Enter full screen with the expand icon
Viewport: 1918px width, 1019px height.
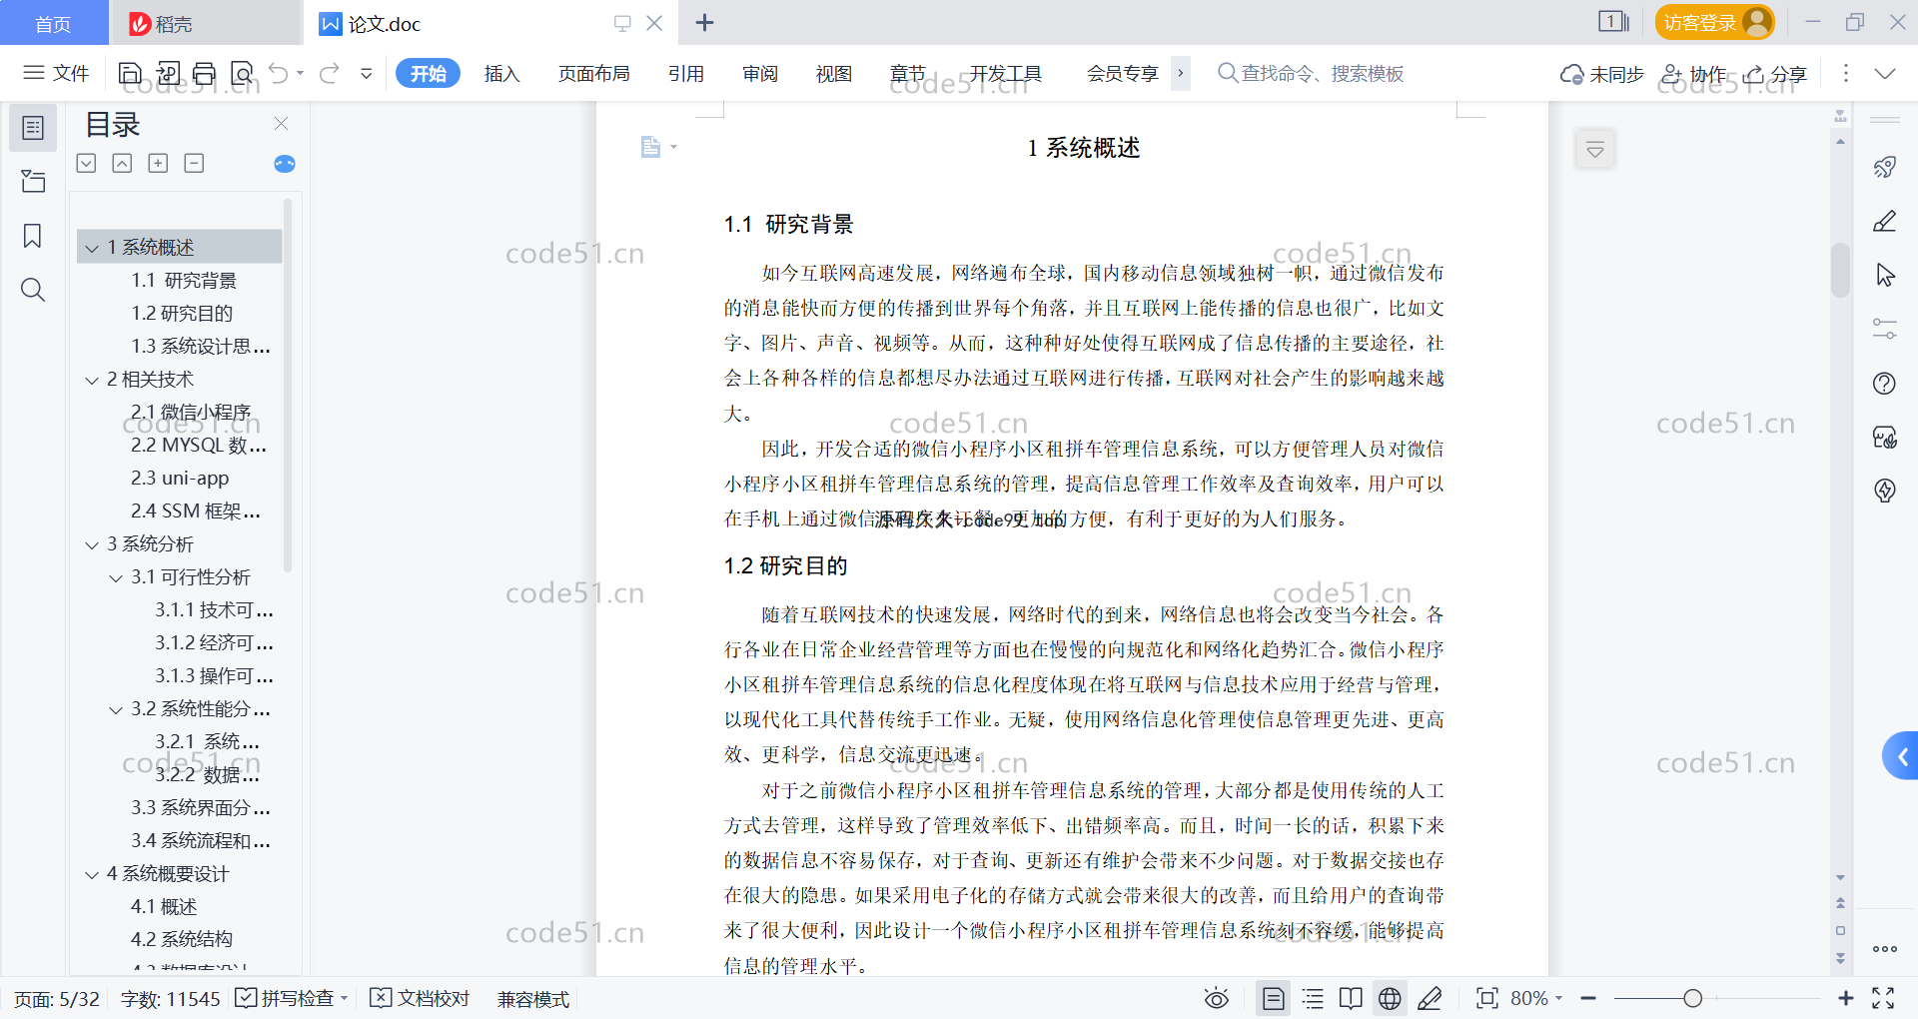[1883, 998]
